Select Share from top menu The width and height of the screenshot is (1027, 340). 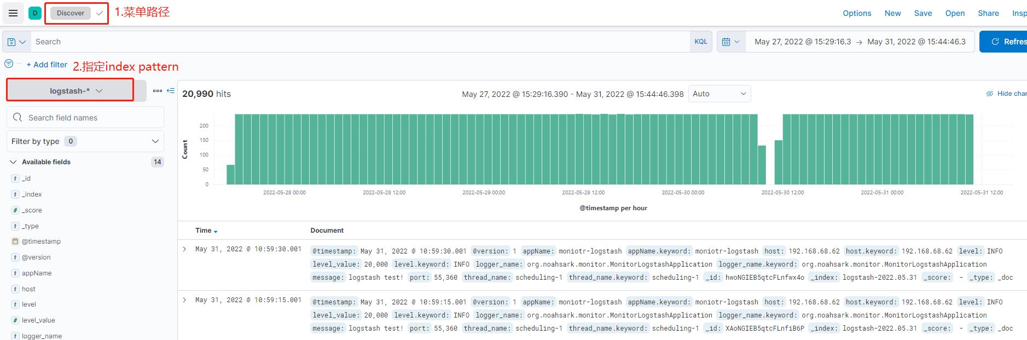(988, 13)
